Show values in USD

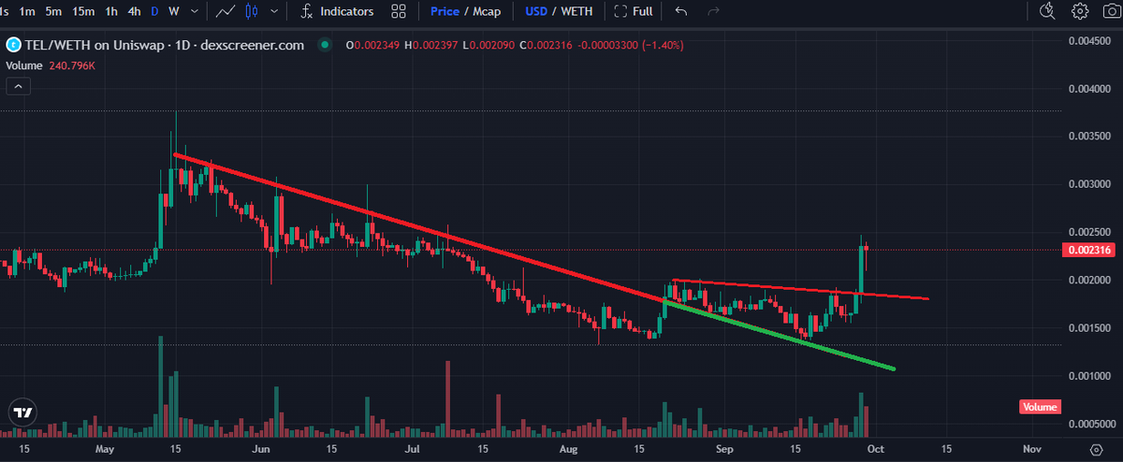click(536, 11)
